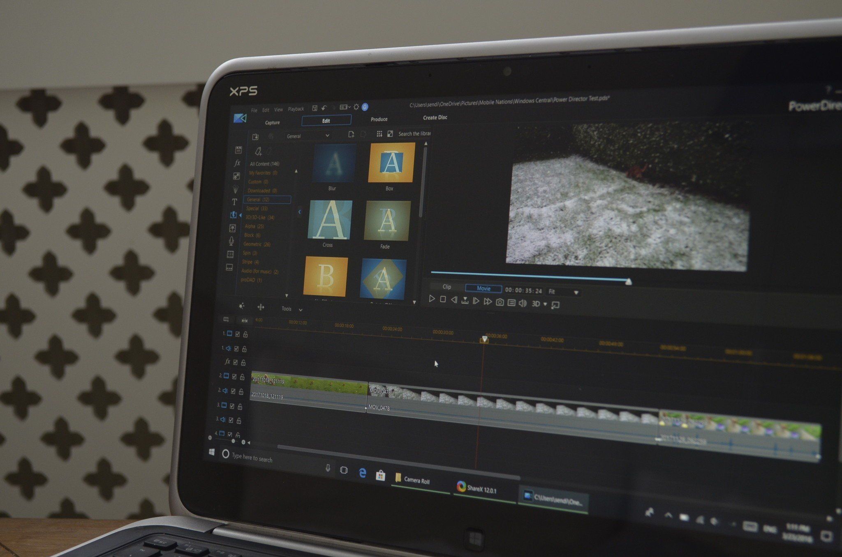Open the PiP Objects Room
Image resolution: width=842 pixels, height=557 pixels.
(236, 176)
